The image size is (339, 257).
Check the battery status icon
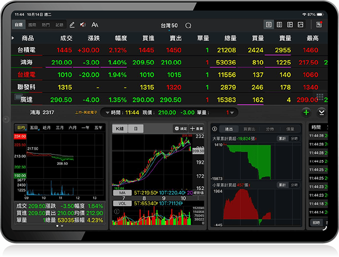[320, 14]
